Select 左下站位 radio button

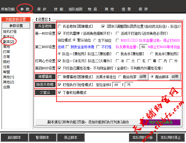(95, 40)
